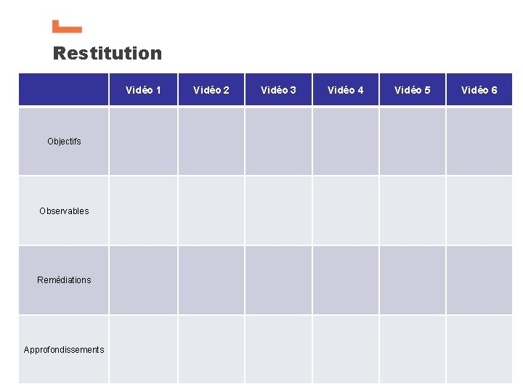The width and height of the screenshot is (523, 392).
Task: Click Objectifs cell under Vidéo 1
Action: [x=143, y=142]
